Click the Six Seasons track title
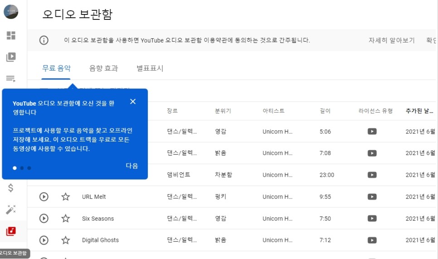 [98, 219]
